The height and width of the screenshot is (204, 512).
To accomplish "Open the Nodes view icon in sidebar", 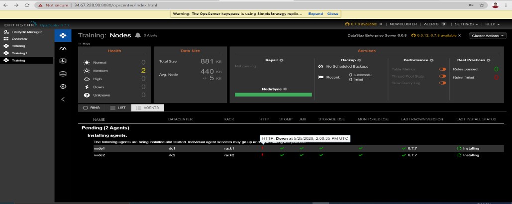I will [63, 35].
